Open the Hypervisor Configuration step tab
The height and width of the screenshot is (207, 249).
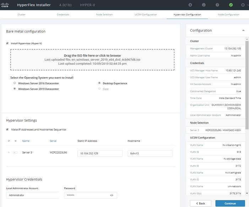[187, 15]
